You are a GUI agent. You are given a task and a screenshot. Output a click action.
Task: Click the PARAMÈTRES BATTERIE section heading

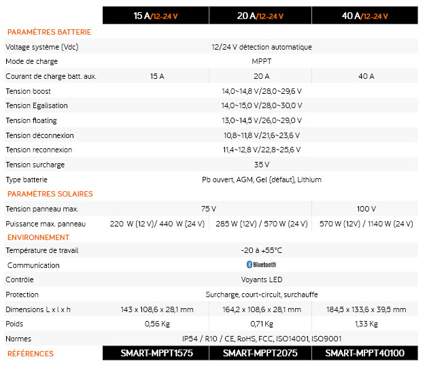pos(48,32)
